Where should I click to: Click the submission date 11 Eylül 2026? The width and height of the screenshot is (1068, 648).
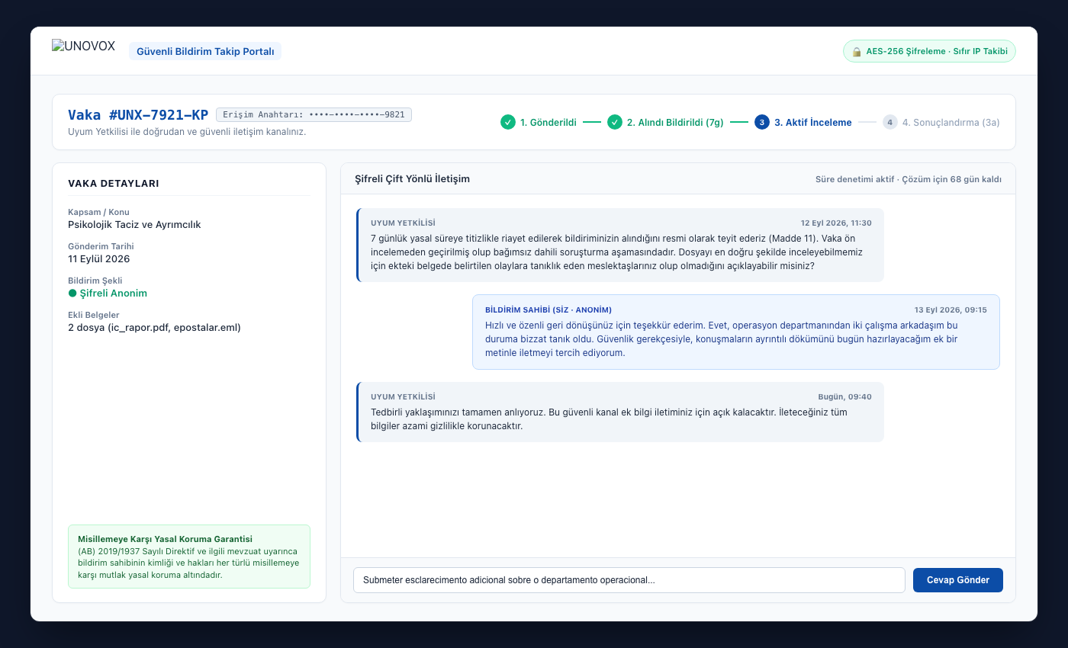99,259
